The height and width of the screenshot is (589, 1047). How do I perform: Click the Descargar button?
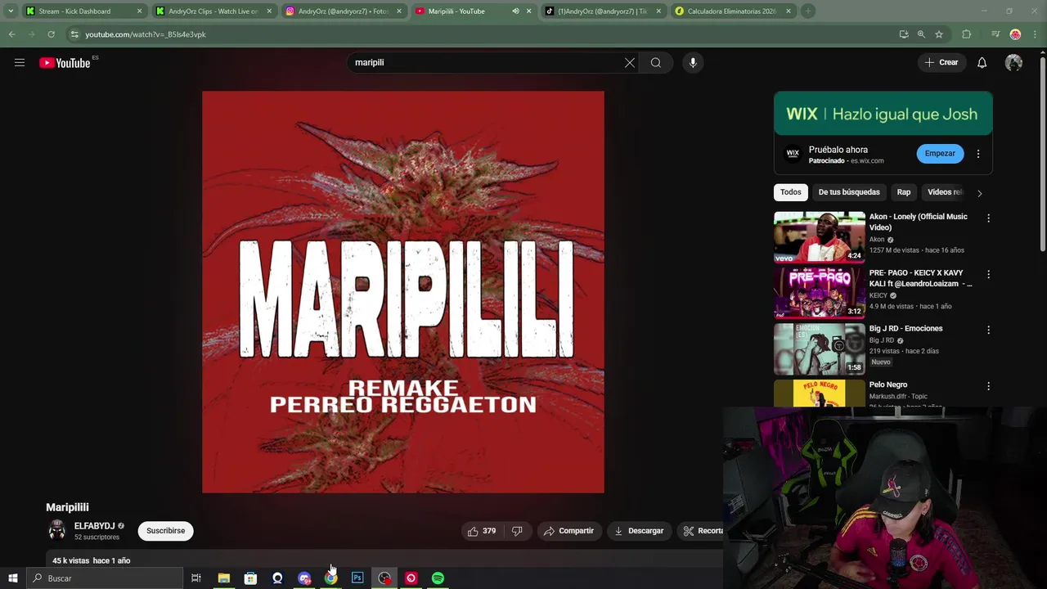pos(639,531)
